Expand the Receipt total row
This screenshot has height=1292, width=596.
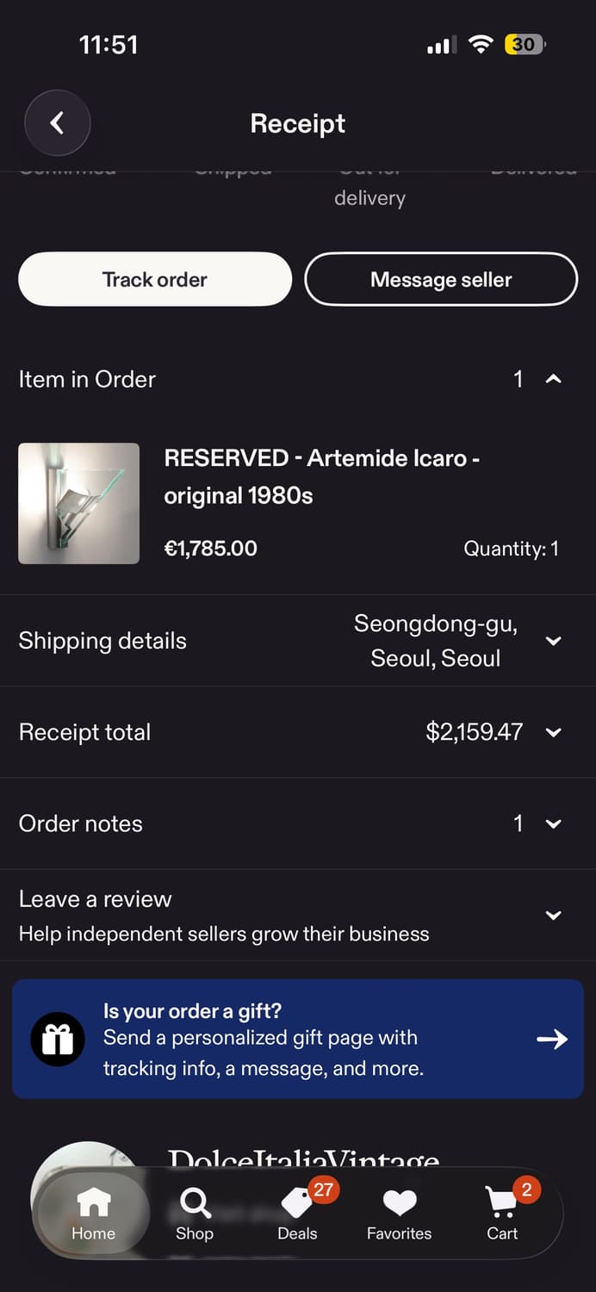point(554,732)
